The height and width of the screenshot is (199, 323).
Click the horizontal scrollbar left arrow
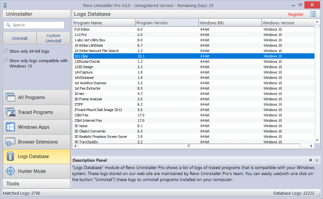click(x=75, y=146)
